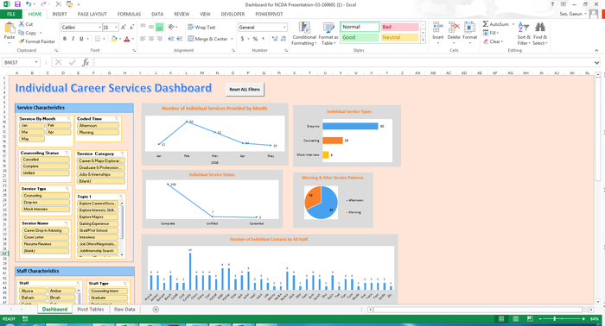605x326 pixels.
Task: Toggle underline formatting
Action: [81, 39]
